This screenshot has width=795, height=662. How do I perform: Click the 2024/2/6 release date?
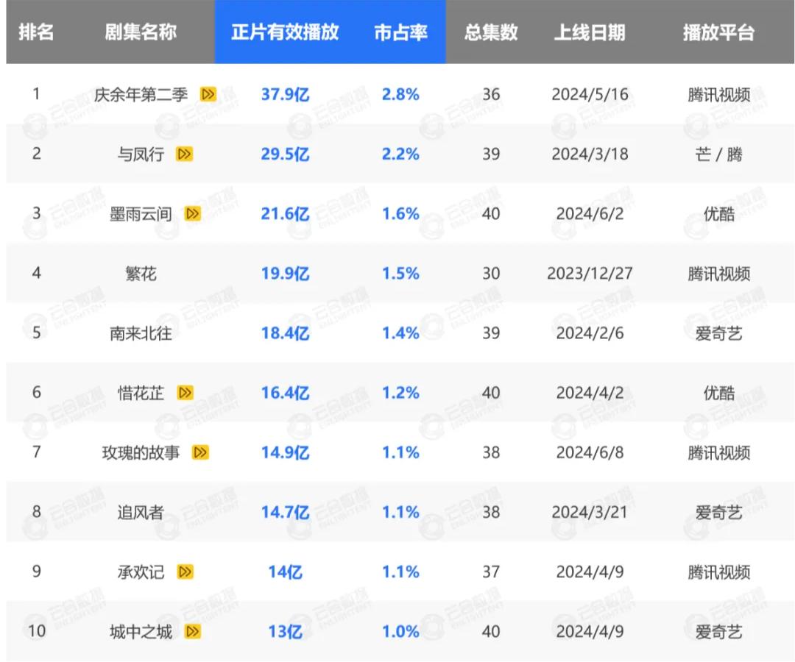(x=590, y=334)
